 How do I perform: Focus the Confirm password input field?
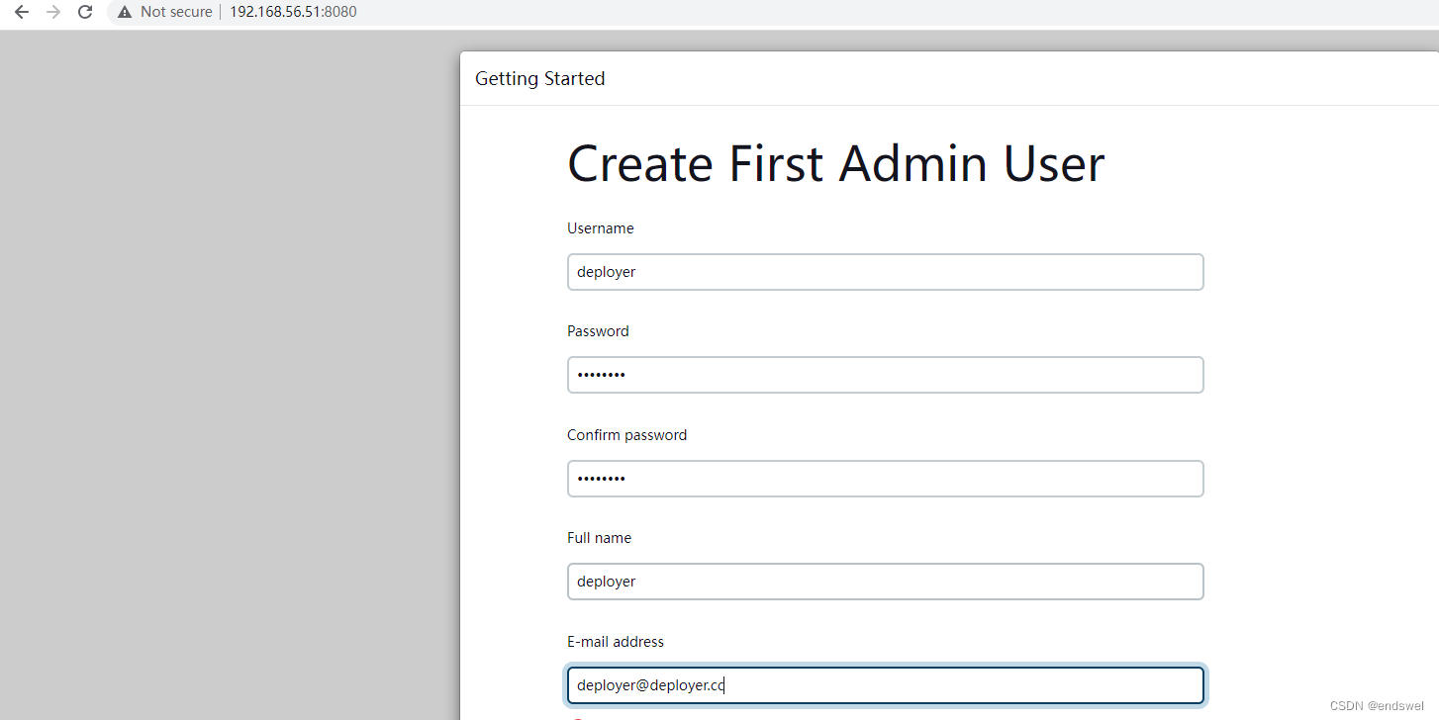pyautogui.click(x=885, y=479)
